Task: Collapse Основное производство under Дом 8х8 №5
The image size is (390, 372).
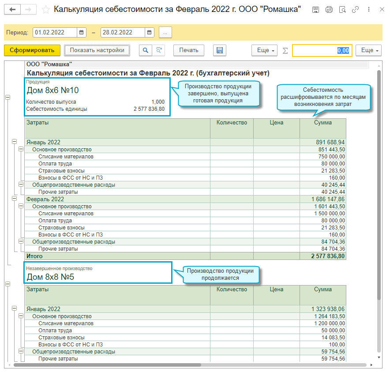Action: point(21,316)
